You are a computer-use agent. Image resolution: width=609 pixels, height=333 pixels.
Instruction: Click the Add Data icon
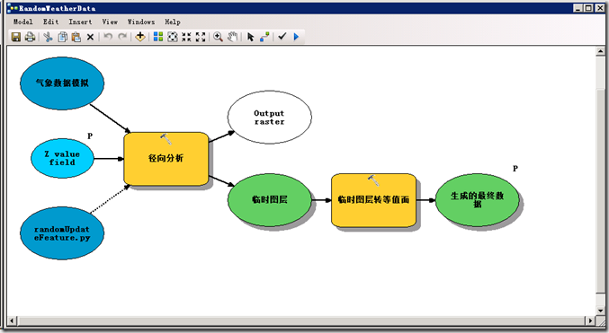[140, 37]
